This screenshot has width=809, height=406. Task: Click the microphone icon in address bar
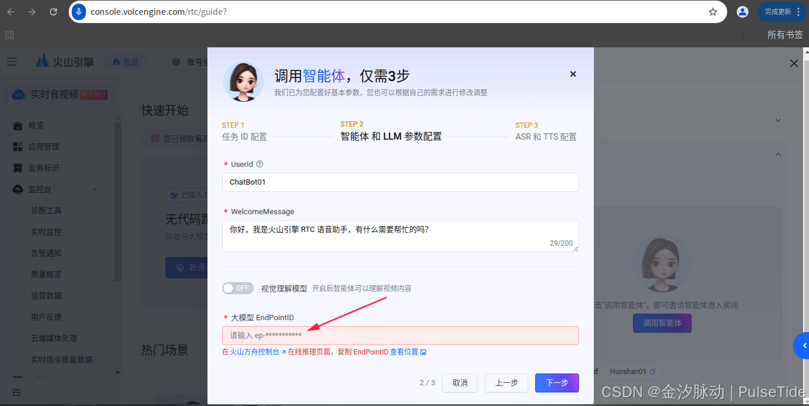tap(79, 12)
